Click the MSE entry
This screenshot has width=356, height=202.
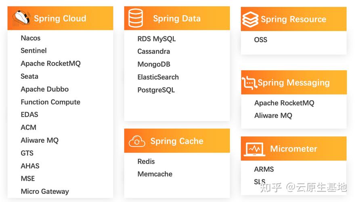coord(28,179)
